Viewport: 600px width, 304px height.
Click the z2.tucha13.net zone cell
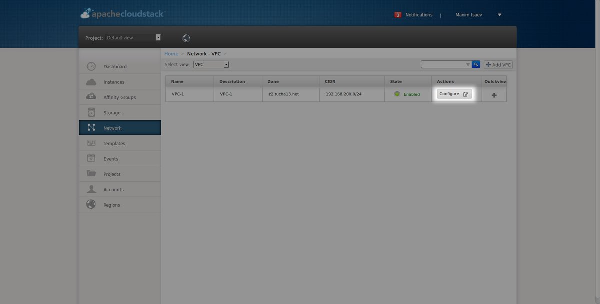(291, 94)
